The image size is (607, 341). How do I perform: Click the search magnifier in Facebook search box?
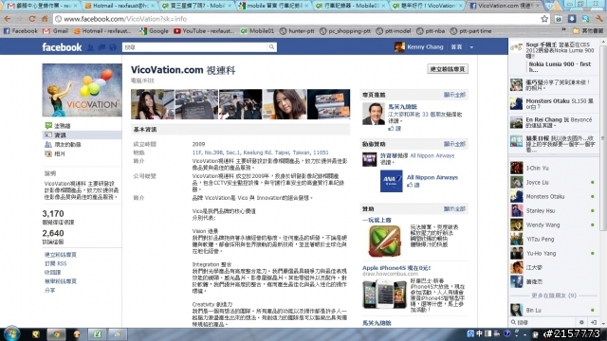pos(271,47)
